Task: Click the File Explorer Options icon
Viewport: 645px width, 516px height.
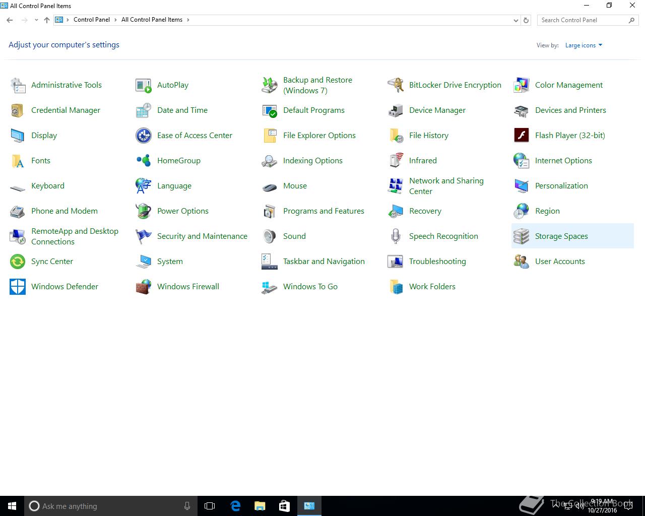Action: pos(270,136)
